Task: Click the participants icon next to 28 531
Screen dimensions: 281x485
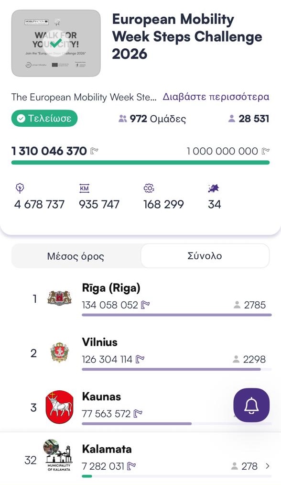Action: point(232,119)
